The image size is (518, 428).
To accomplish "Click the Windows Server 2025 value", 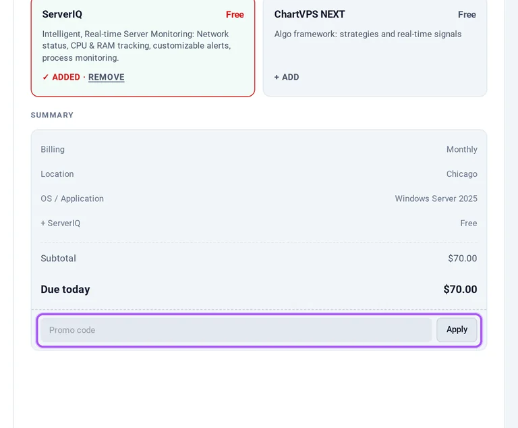I will (x=436, y=198).
